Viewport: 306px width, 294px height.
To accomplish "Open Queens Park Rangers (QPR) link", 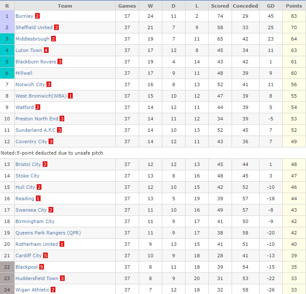I will click(x=48, y=233).
